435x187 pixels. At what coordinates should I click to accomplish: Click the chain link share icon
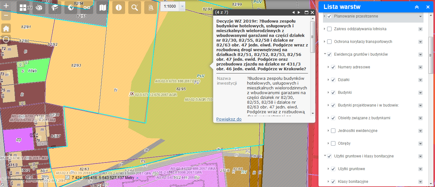87,8
